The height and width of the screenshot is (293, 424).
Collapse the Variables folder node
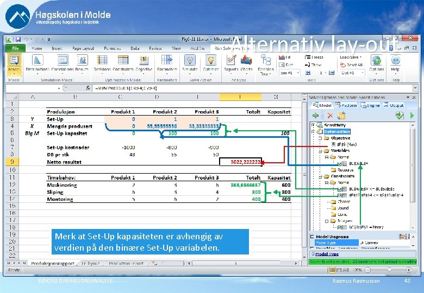tap(320, 150)
